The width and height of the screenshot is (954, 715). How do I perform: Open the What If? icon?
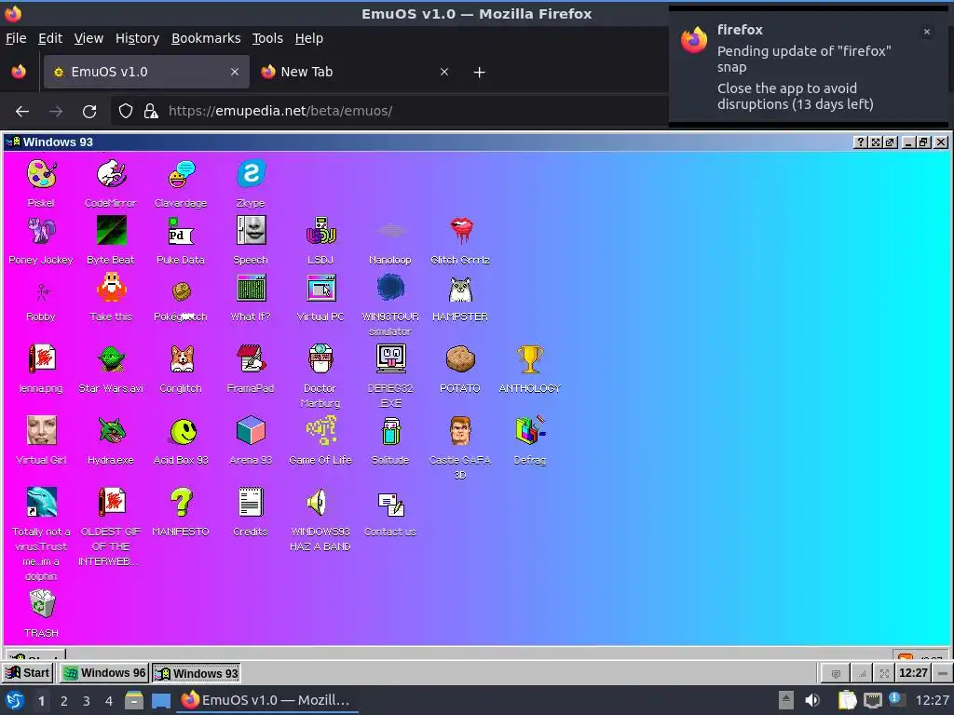(251, 289)
